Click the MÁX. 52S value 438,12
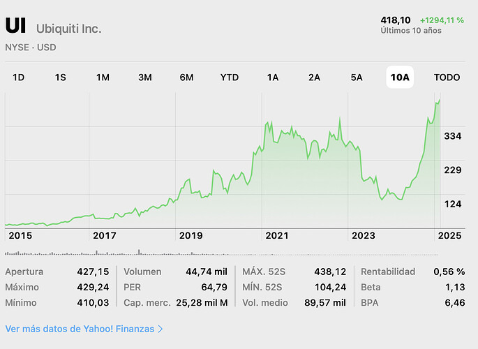The width and height of the screenshot is (478, 349). tap(330, 272)
